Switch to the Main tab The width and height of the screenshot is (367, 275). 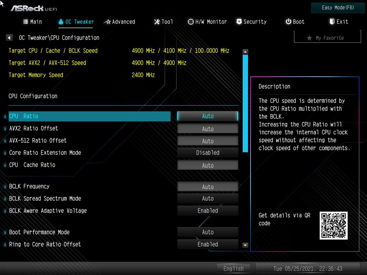[32, 21]
